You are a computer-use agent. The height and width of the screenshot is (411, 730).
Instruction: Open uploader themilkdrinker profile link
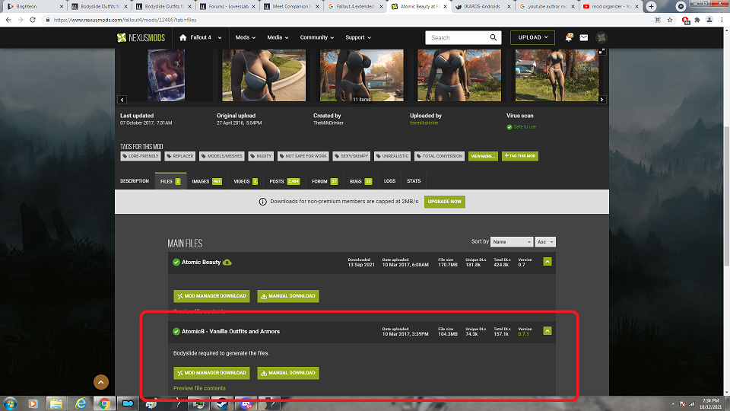tap(424, 123)
